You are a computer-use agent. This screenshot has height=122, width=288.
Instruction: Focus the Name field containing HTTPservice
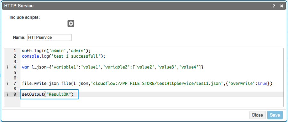[49, 37]
